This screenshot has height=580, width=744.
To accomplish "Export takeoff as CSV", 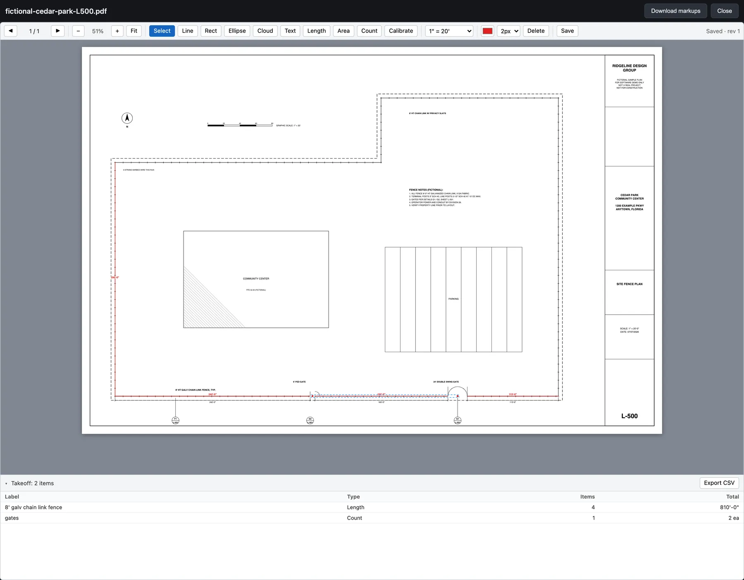I will pos(719,483).
